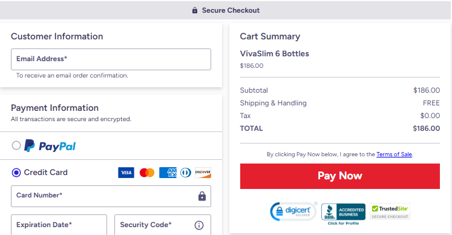Click the DigiCert Secured badge
Screen dimensions: 452x235
[x=293, y=211]
